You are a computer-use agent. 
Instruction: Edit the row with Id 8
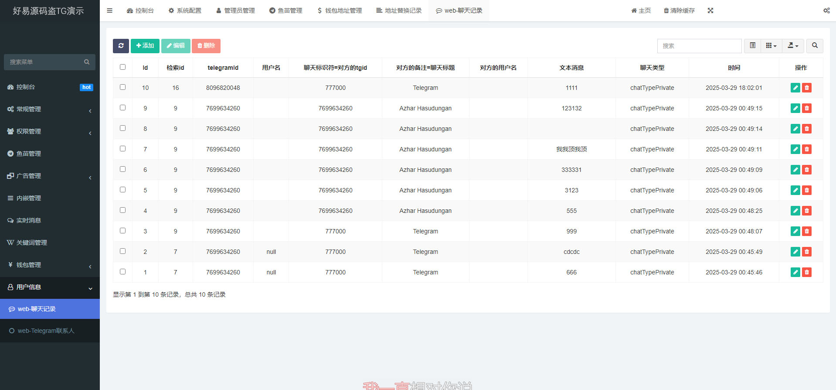pyautogui.click(x=795, y=129)
